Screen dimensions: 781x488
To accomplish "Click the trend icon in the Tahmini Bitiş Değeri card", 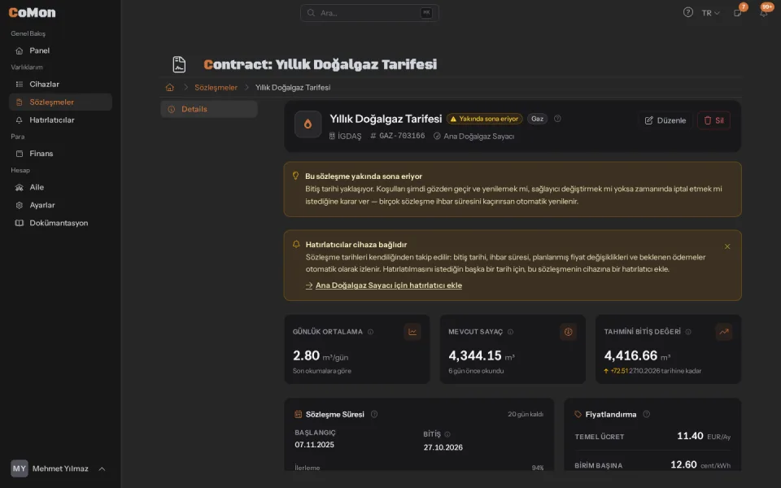I will tap(724, 332).
